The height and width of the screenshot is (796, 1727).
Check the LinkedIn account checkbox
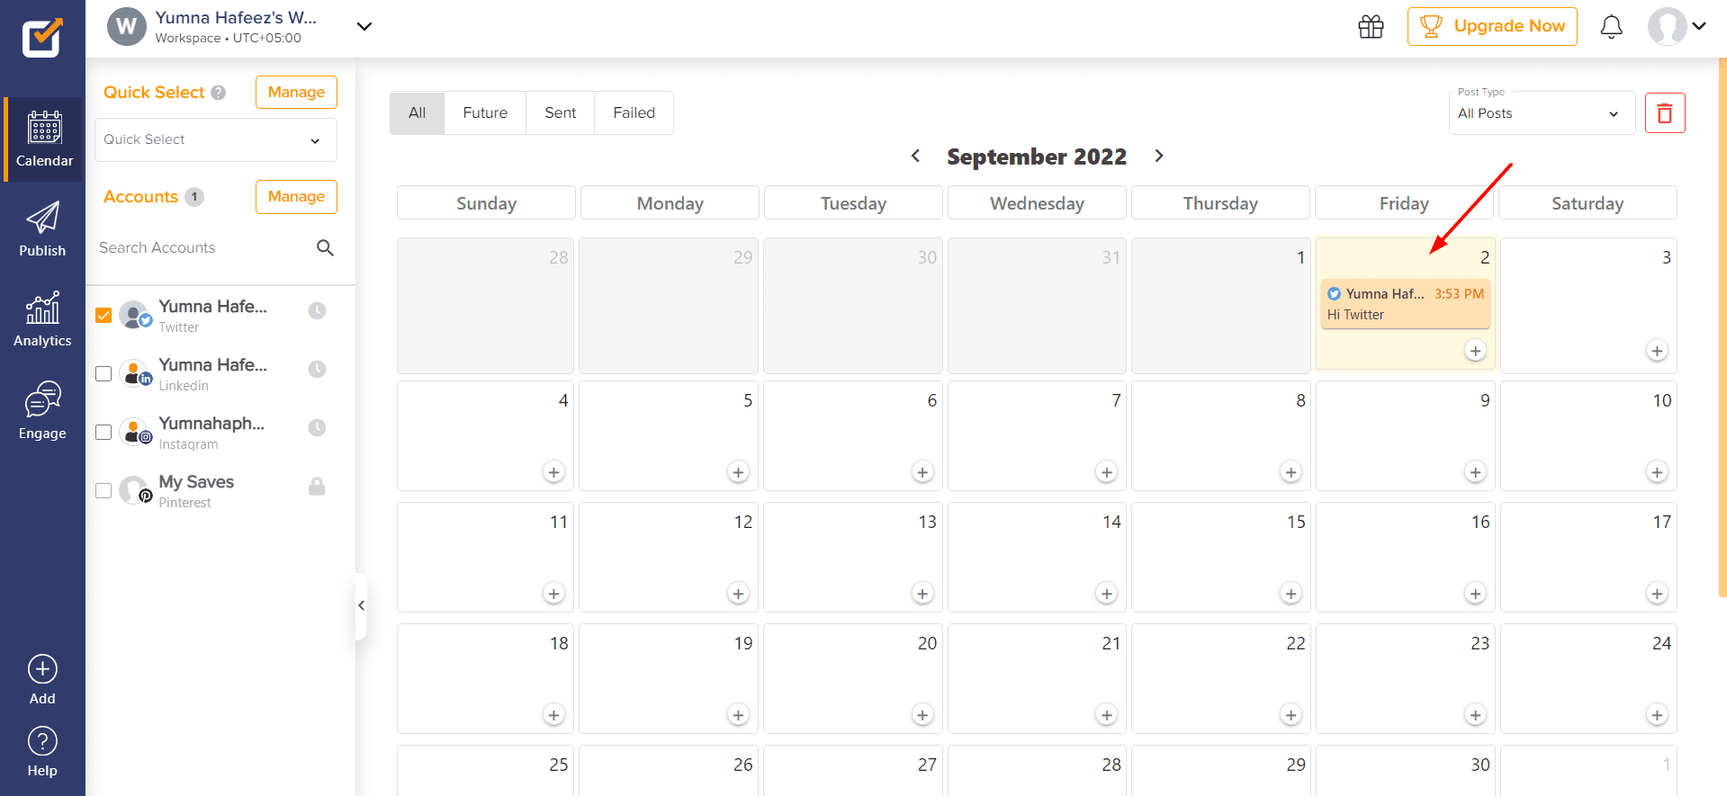click(103, 373)
